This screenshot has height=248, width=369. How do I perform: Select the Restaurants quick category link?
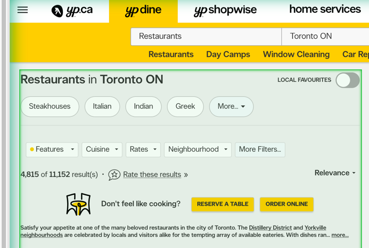(x=171, y=54)
